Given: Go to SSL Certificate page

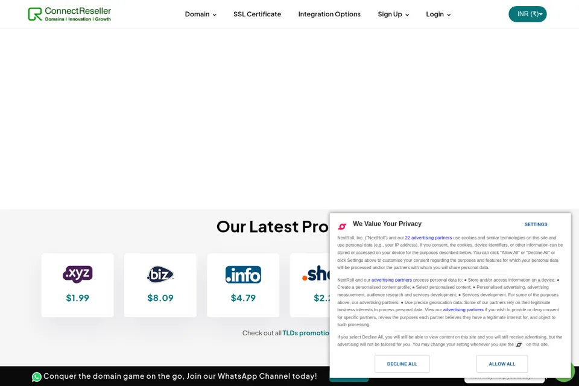Looking at the screenshot, I should [257, 14].
